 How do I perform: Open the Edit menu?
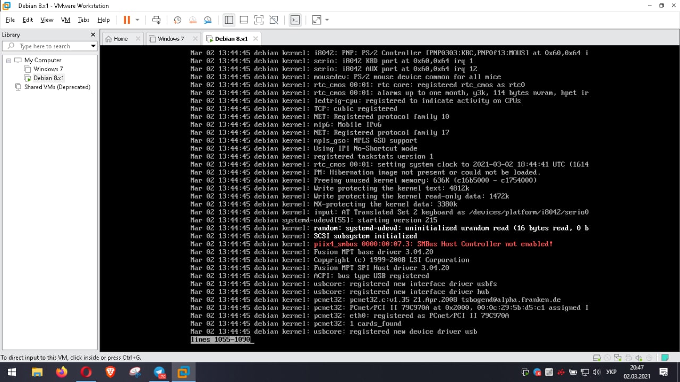28,20
